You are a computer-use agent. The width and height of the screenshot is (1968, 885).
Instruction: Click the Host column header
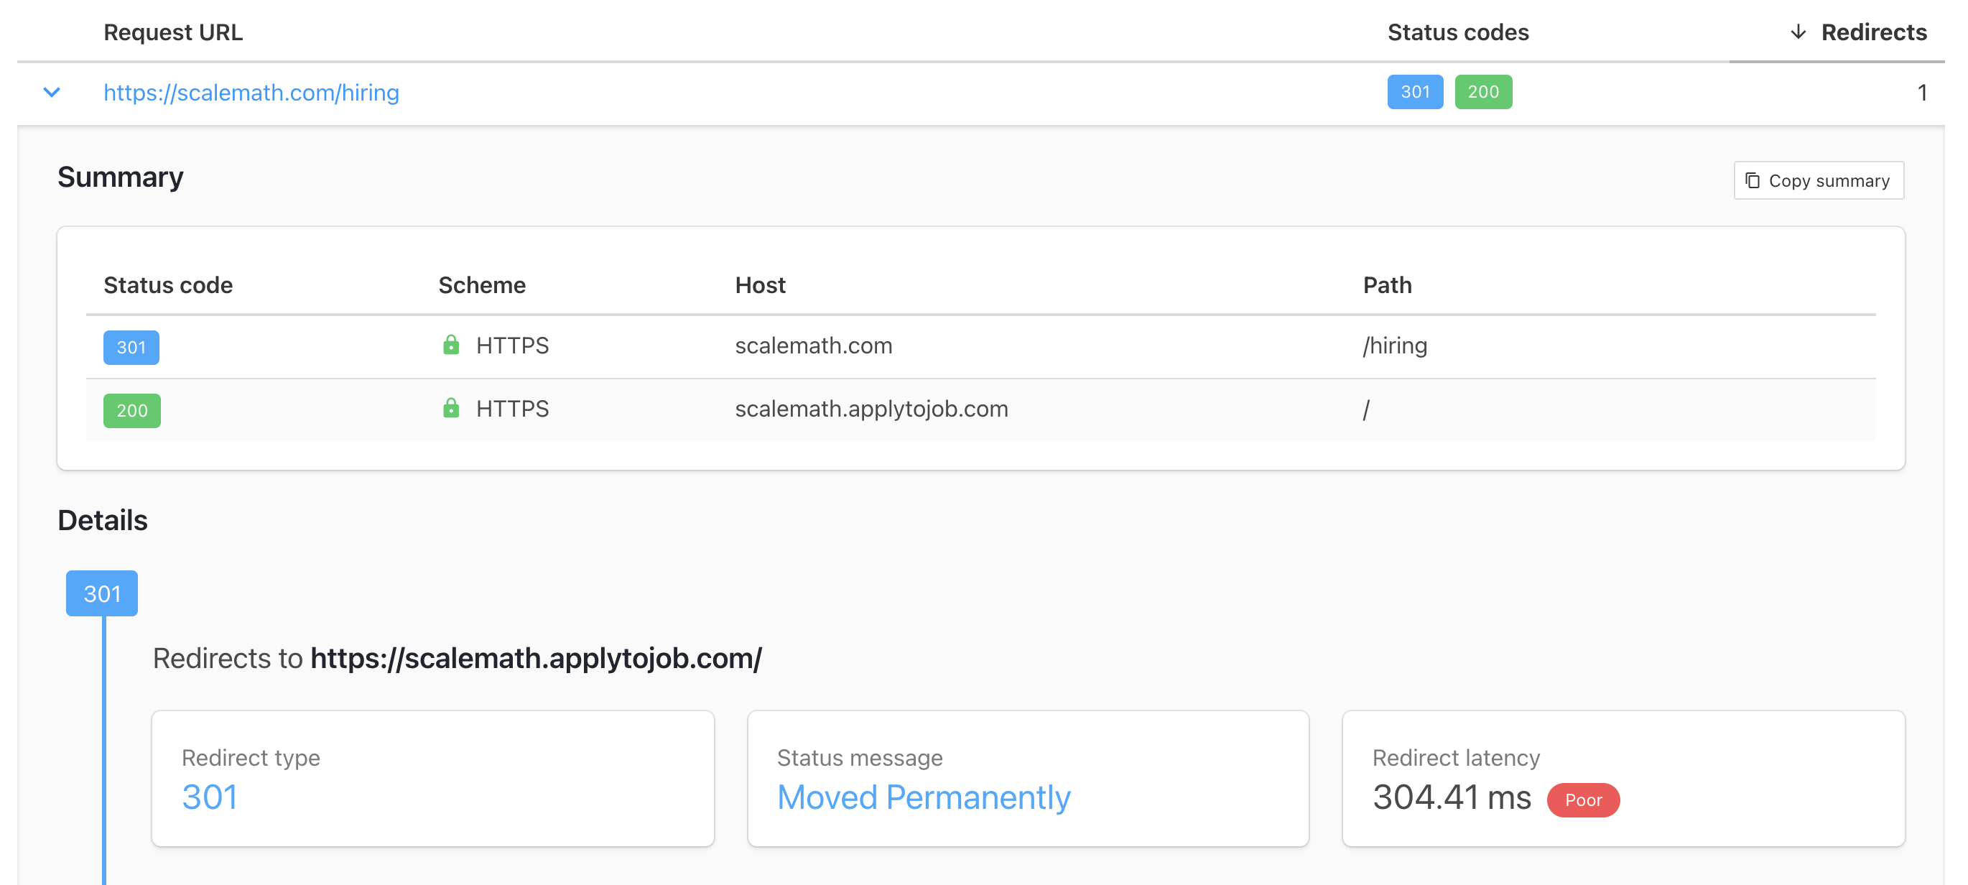pyautogui.click(x=760, y=285)
